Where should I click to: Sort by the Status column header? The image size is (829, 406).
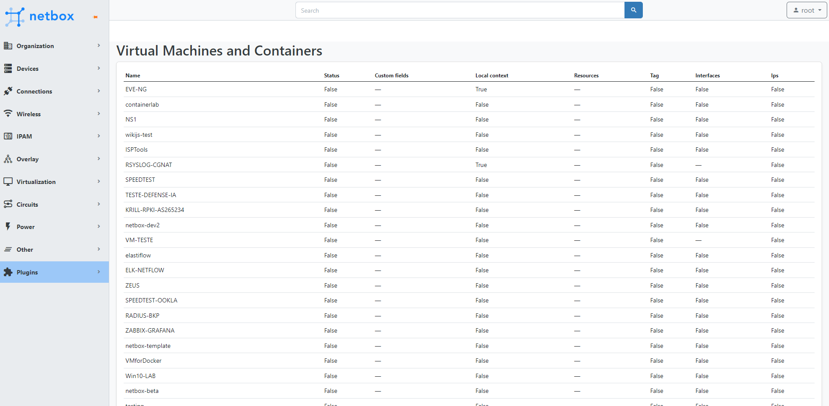(x=332, y=76)
